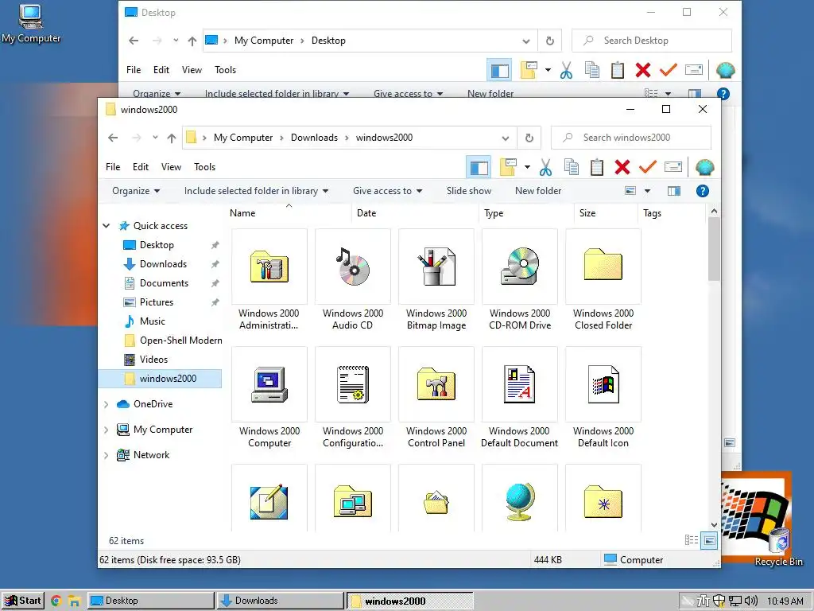Screen dimensions: 814x611
Task: Select the network computers folder icon in third row
Action: pyautogui.click(x=353, y=501)
